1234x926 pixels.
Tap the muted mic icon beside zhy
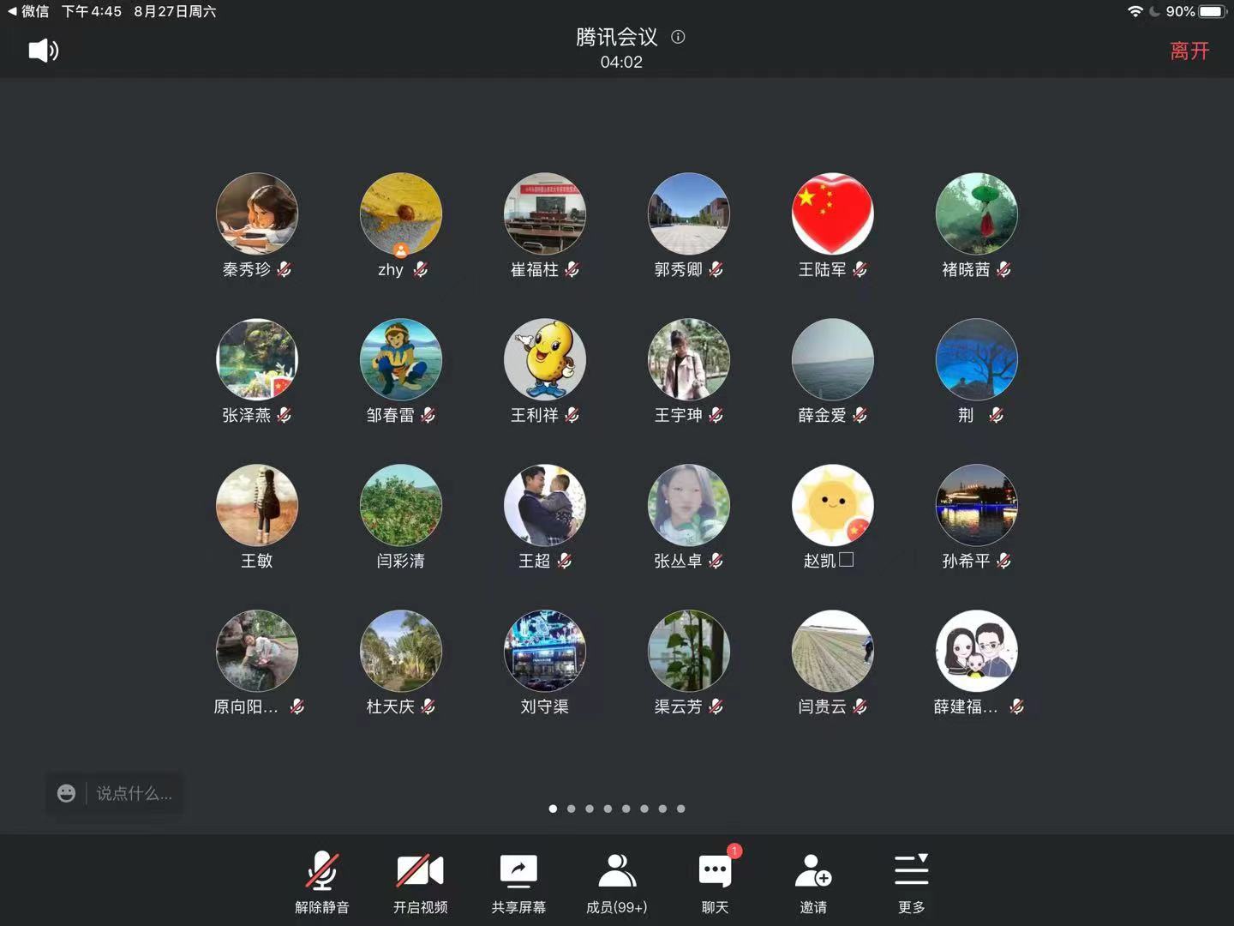click(x=420, y=270)
